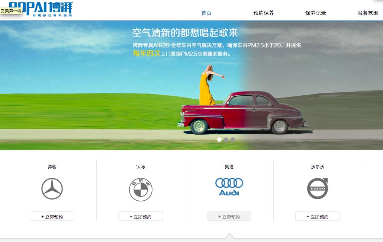Click the 奔驰 brand name label
This screenshot has height=242, width=383.
[x=52, y=167]
